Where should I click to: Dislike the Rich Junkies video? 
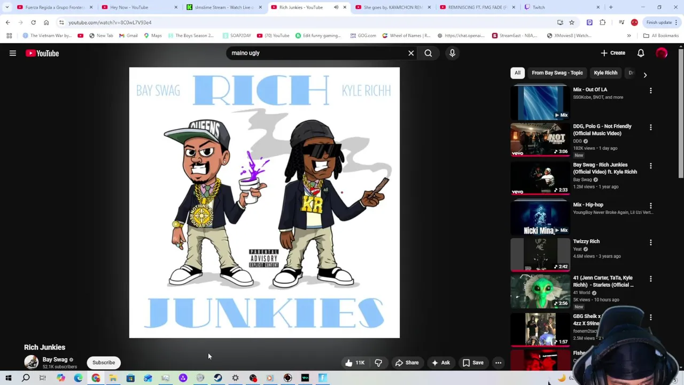click(x=378, y=363)
